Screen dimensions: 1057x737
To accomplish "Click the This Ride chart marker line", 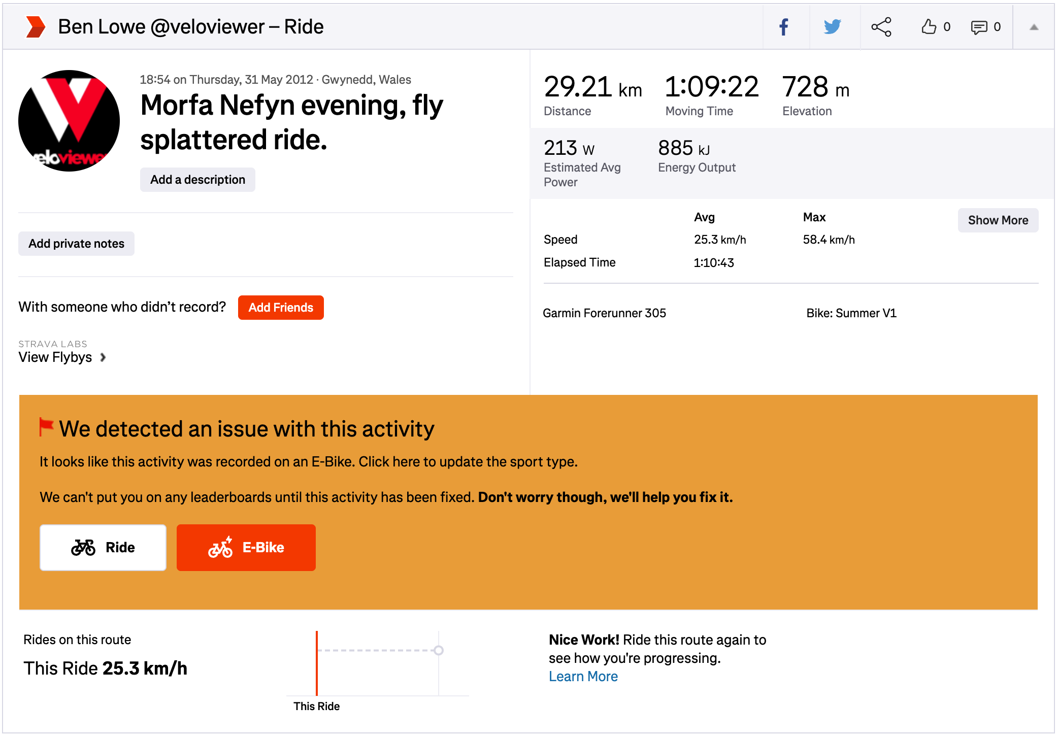I will 317,665.
